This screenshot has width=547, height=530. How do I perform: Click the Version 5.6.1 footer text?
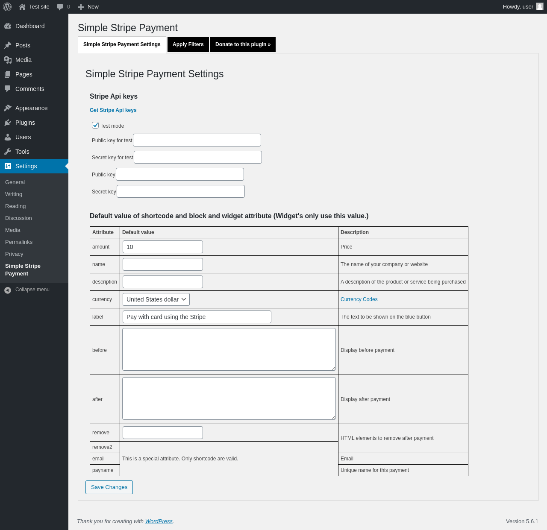pos(522,521)
